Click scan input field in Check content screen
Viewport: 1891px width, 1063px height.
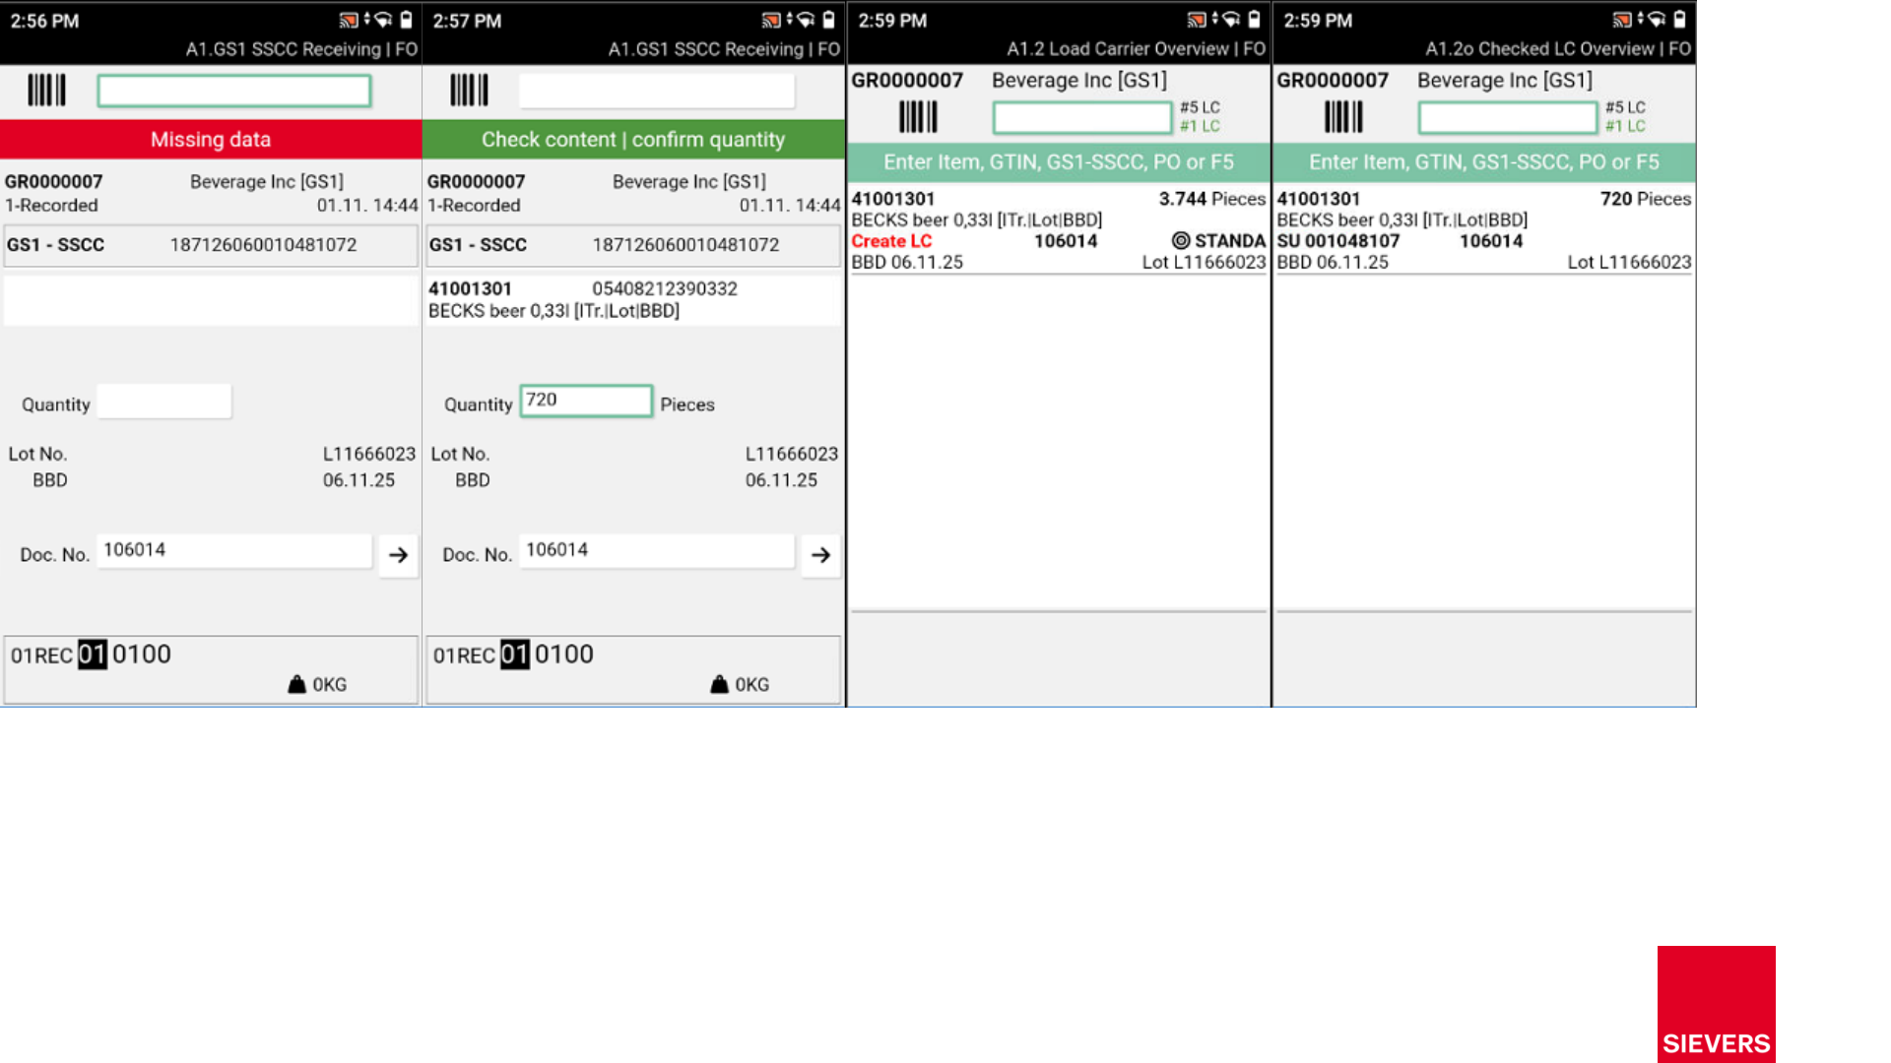656,91
